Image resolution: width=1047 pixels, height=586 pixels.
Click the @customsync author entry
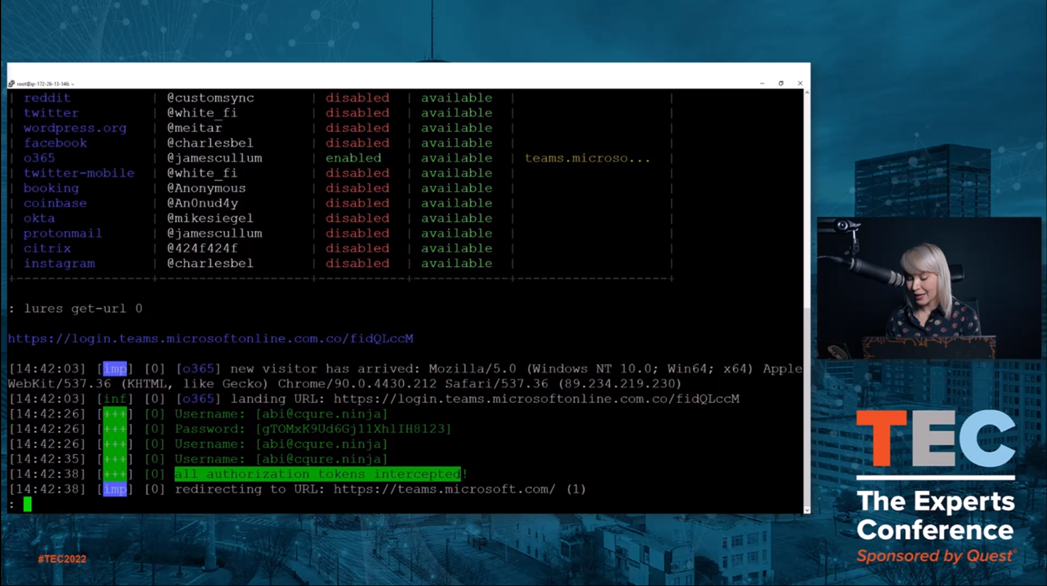(x=210, y=98)
